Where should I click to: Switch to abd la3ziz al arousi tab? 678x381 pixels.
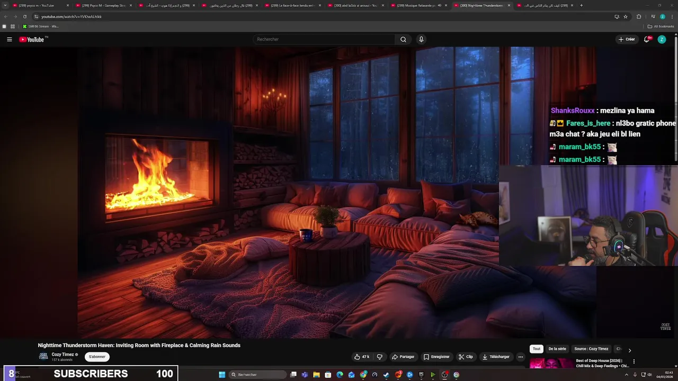(356, 5)
